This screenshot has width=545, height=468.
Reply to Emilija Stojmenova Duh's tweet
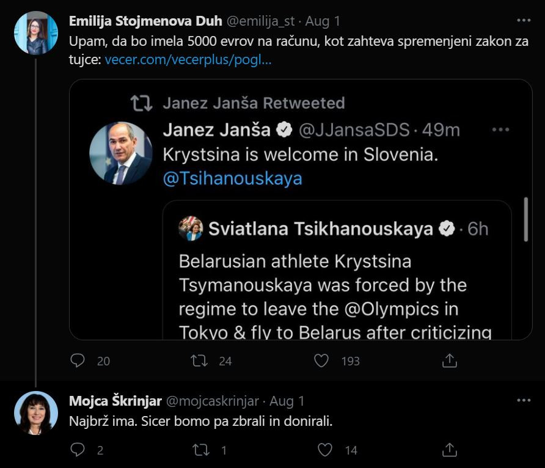tap(78, 360)
